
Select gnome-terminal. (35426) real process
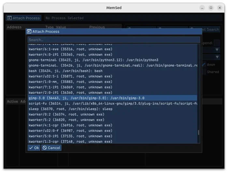pos(112,66)
